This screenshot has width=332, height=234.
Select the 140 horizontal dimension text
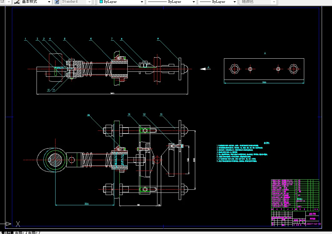coord(138,205)
